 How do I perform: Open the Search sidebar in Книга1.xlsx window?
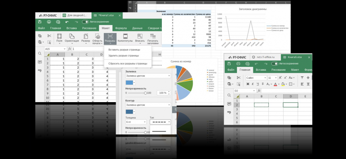(40, 54)
